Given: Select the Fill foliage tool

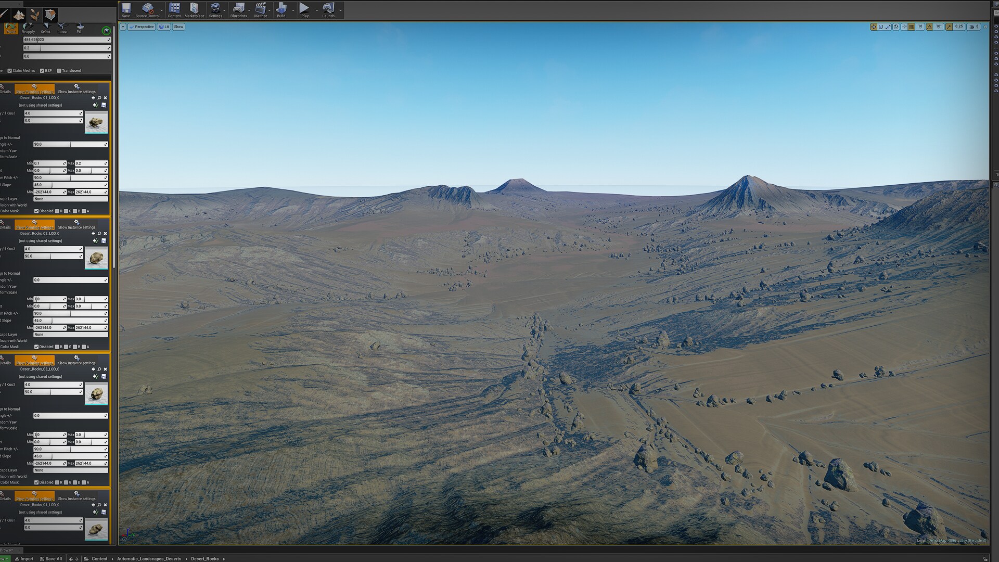Looking at the screenshot, I should (x=80, y=28).
